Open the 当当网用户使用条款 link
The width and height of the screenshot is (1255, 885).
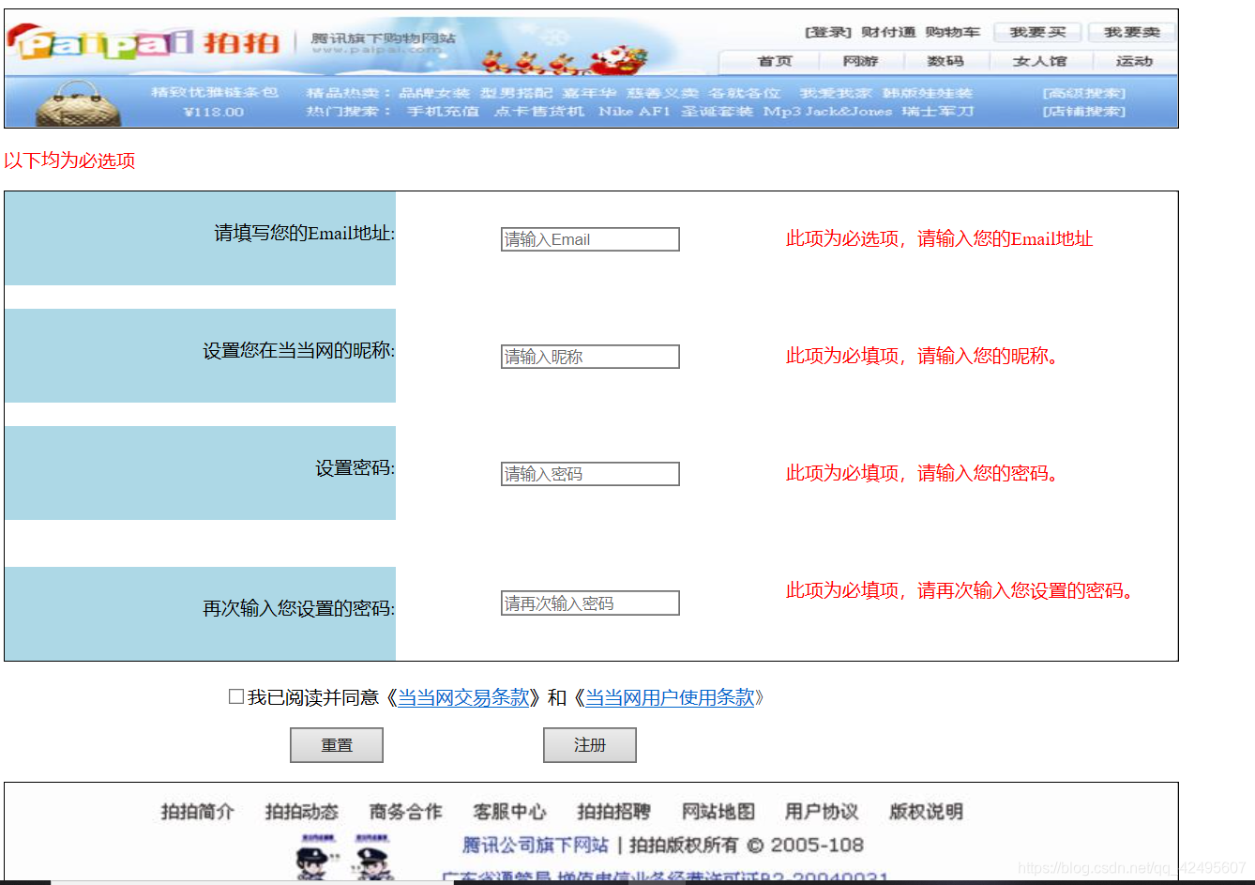click(673, 697)
